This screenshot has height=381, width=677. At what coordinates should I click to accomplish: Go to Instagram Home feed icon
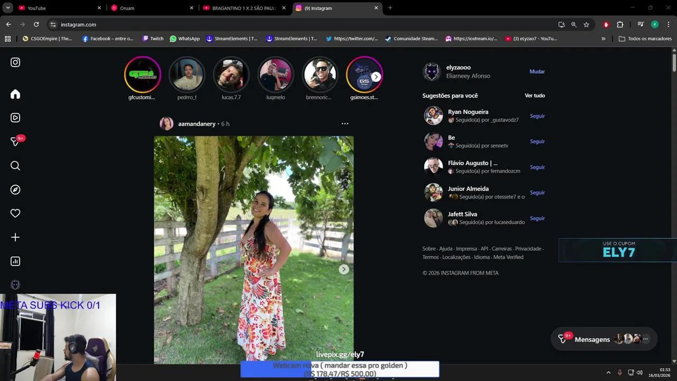(15, 94)
